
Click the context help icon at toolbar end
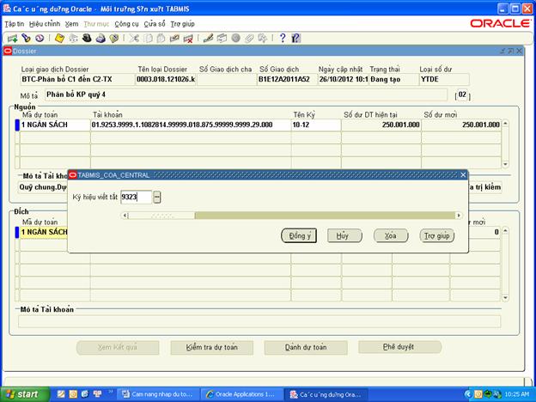pyautogui.click(x=295, y=39)
